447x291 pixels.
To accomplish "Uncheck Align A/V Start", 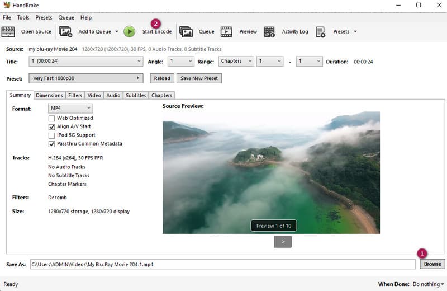I will [x=52, y=127].
